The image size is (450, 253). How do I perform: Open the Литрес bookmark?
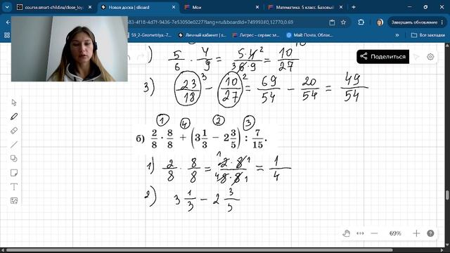pyautogui.click(x=256, y=35)
